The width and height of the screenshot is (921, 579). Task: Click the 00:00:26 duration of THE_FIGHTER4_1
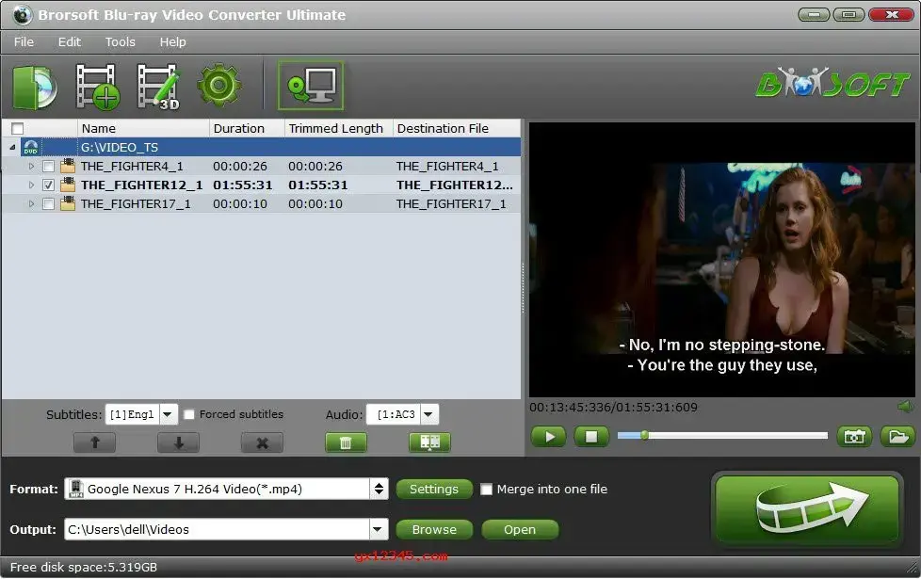(239, 167)
